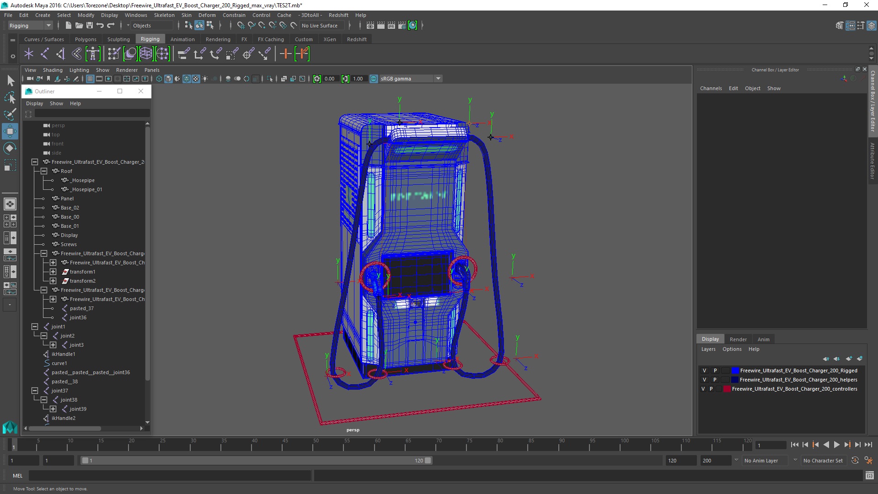Screen dimensions: 878x494
Task: Toggle visibility V of Charger_200_Rigged layer
Action: (x=704, y=370)
